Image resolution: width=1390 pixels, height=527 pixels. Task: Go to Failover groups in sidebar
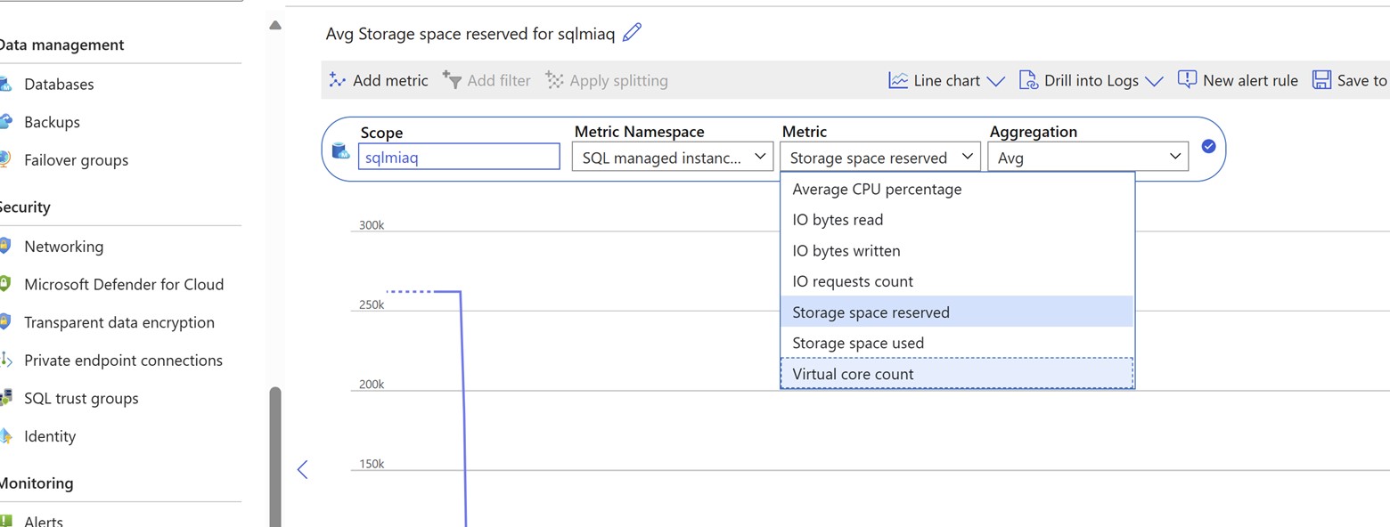[x=76, y=160]
